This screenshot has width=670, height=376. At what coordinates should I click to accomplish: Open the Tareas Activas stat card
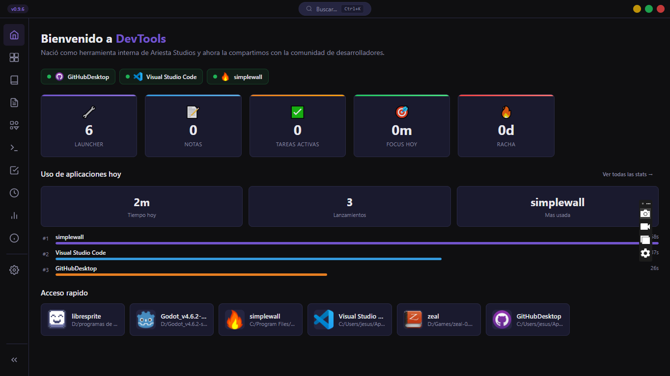click(298, 126)
